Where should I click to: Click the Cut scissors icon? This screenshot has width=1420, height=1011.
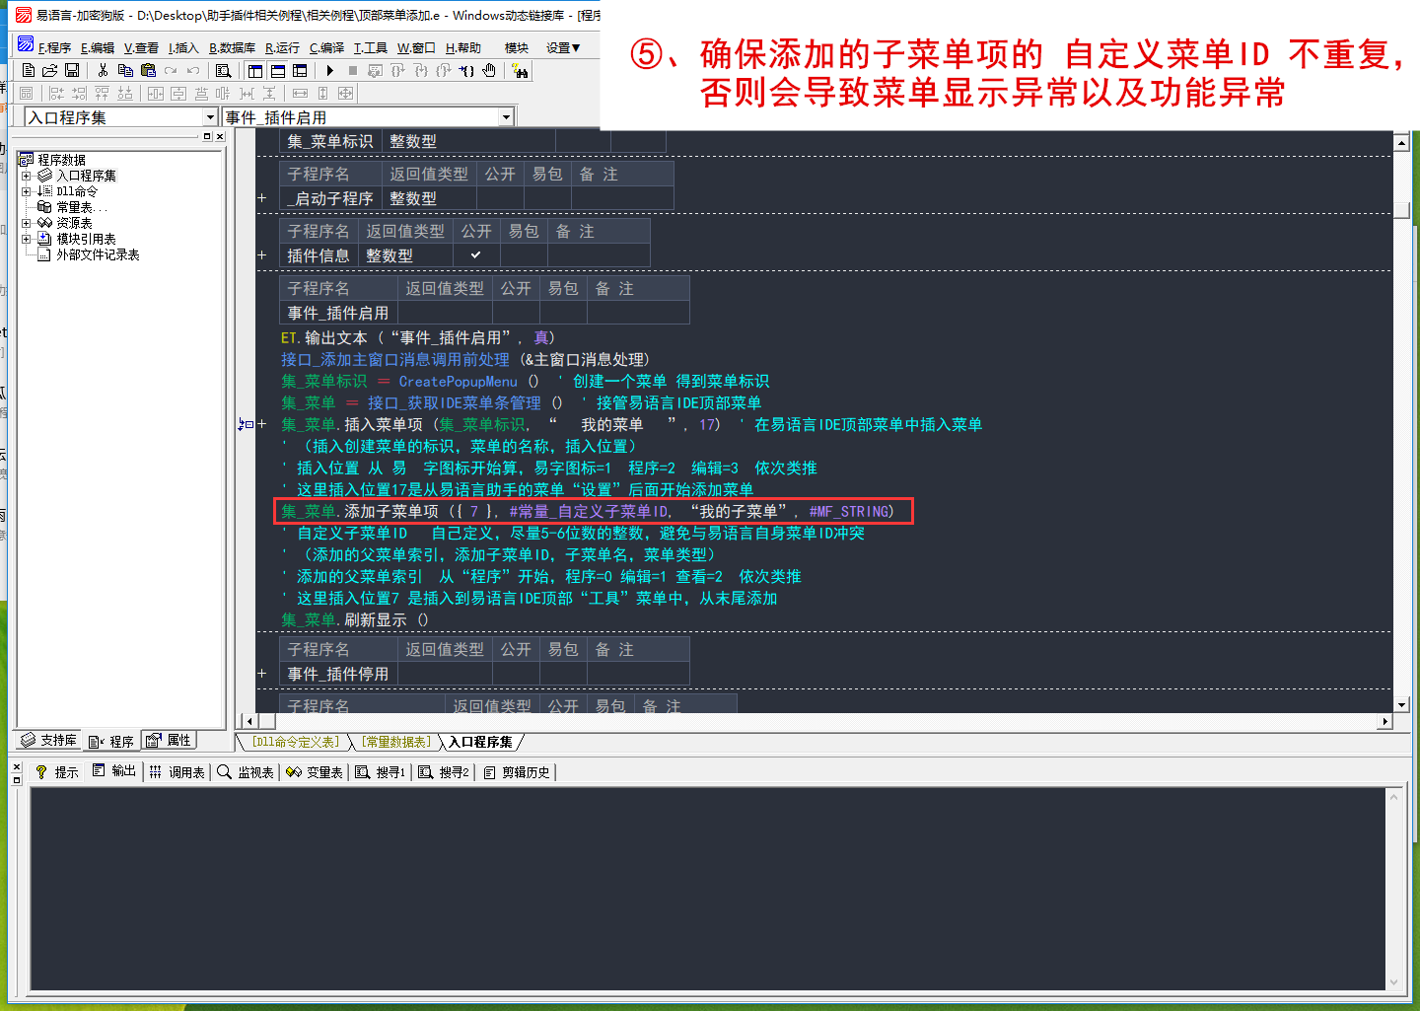click(x=103, y=71)
